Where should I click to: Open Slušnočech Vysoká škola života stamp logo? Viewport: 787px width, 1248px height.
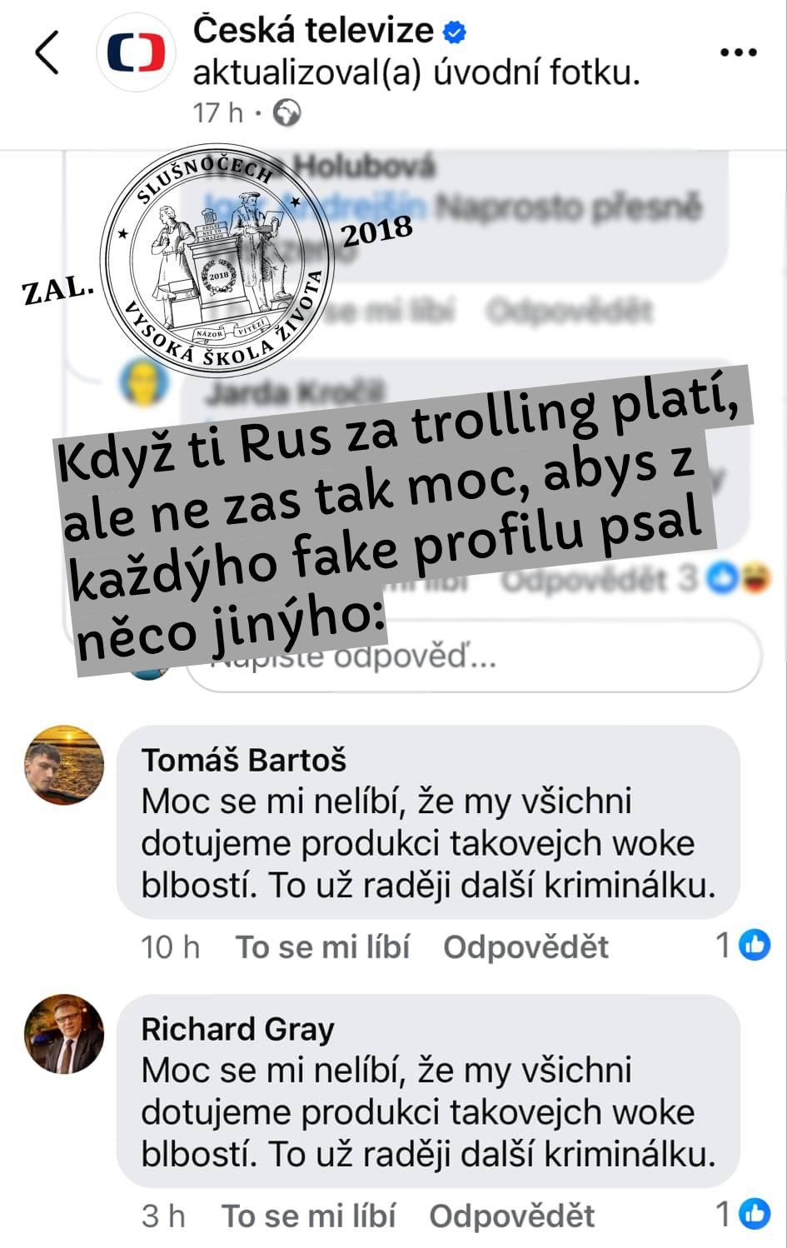click(217, 259)
